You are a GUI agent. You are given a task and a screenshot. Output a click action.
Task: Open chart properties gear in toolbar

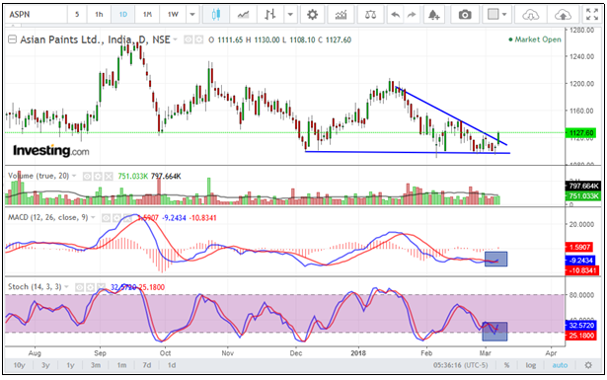312,15
